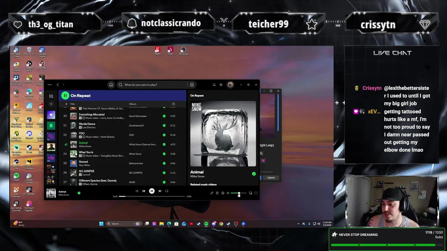Enter full screen in Spotify player
The height and width of the screenshot is (251, 447).
click(x=256, y=193)
